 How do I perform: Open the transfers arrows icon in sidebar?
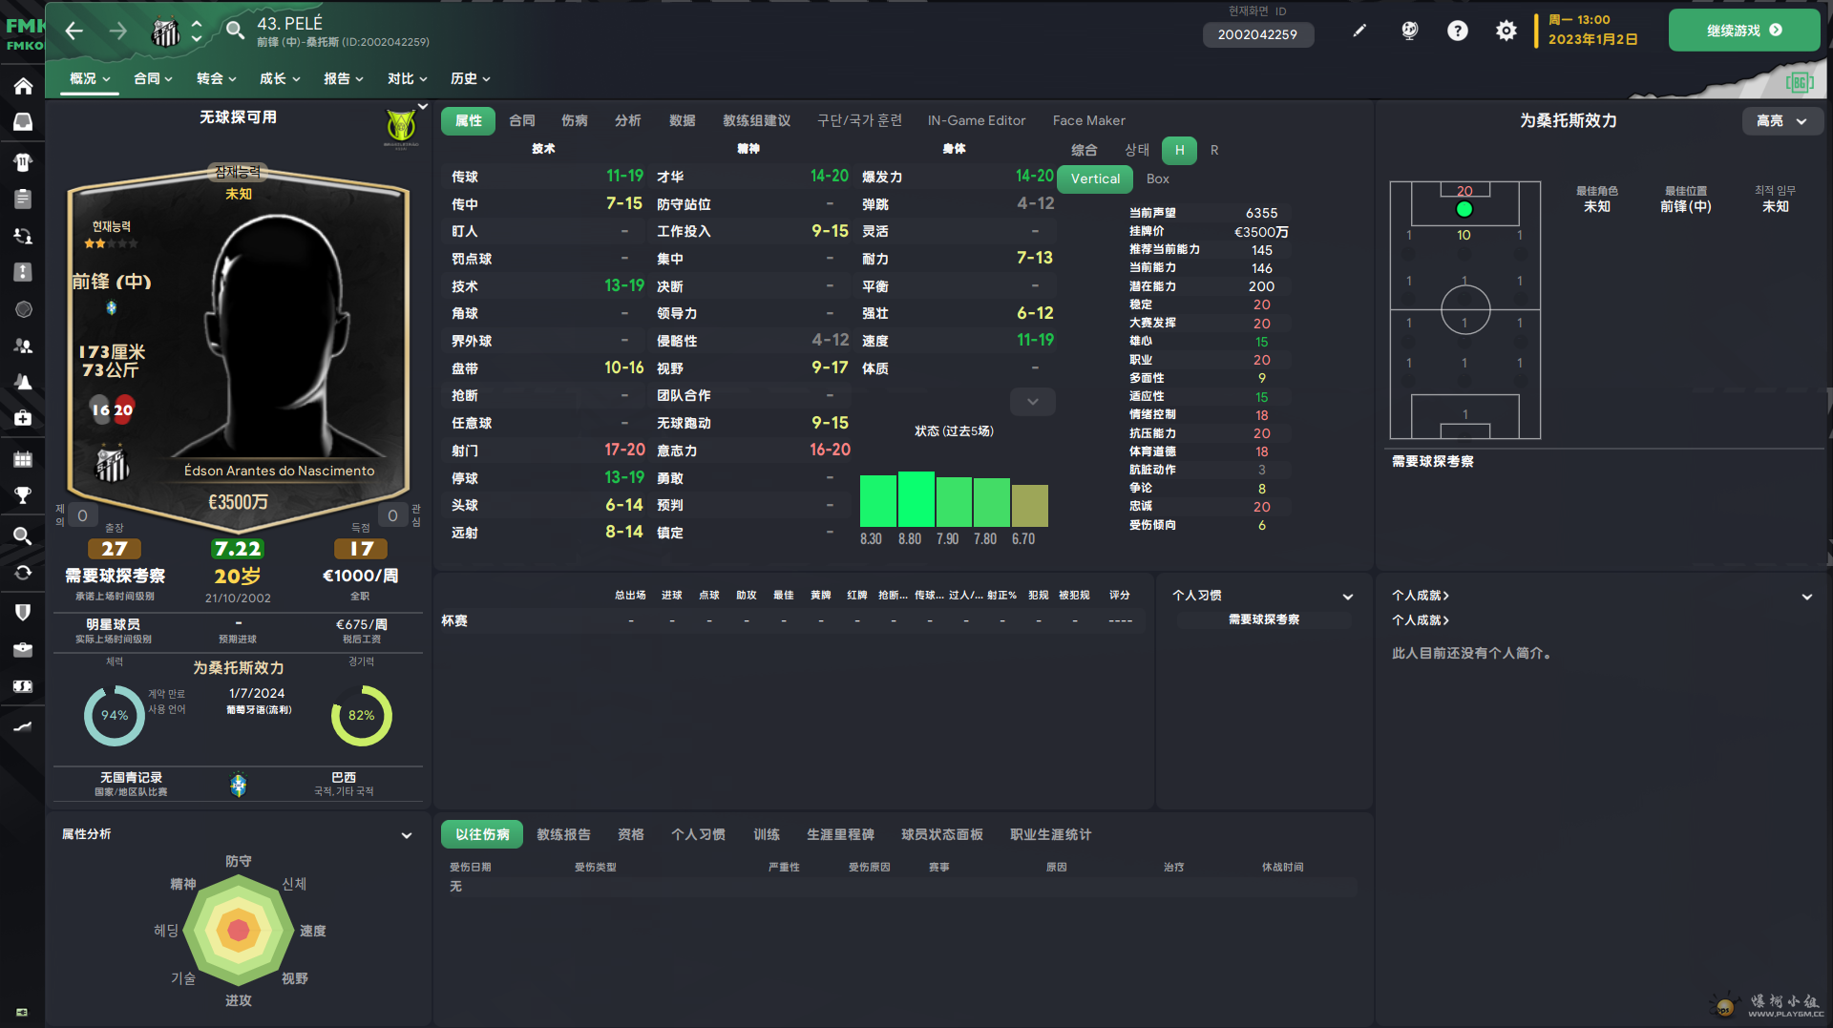click(23, 573)
